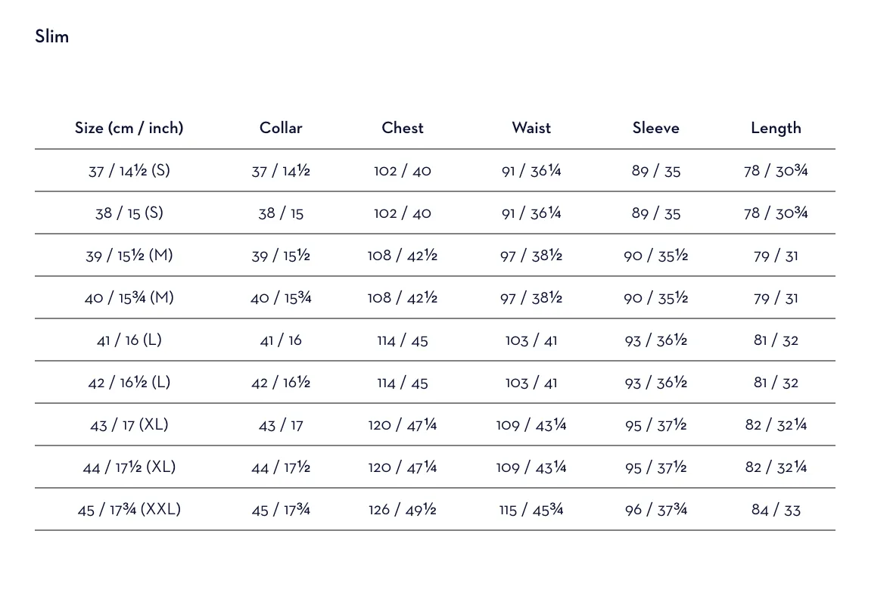Select the 44 / 17½ (XL) size row
The image size is (890, 596).
coord(434,467)
